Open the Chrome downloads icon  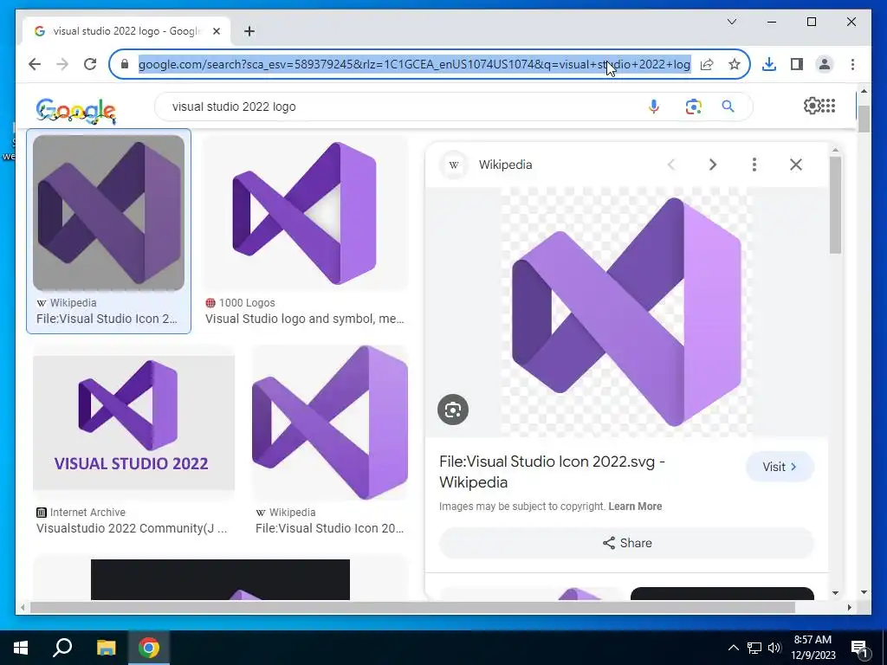tap(769, 64)
